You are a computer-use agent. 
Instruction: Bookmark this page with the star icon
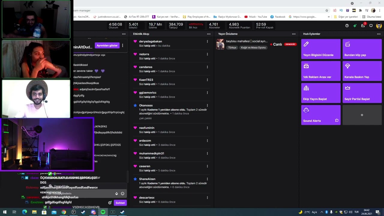[327, 10]
